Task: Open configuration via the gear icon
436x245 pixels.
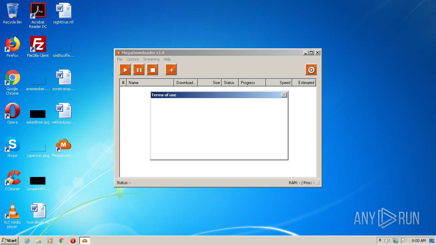Action: 311,70
